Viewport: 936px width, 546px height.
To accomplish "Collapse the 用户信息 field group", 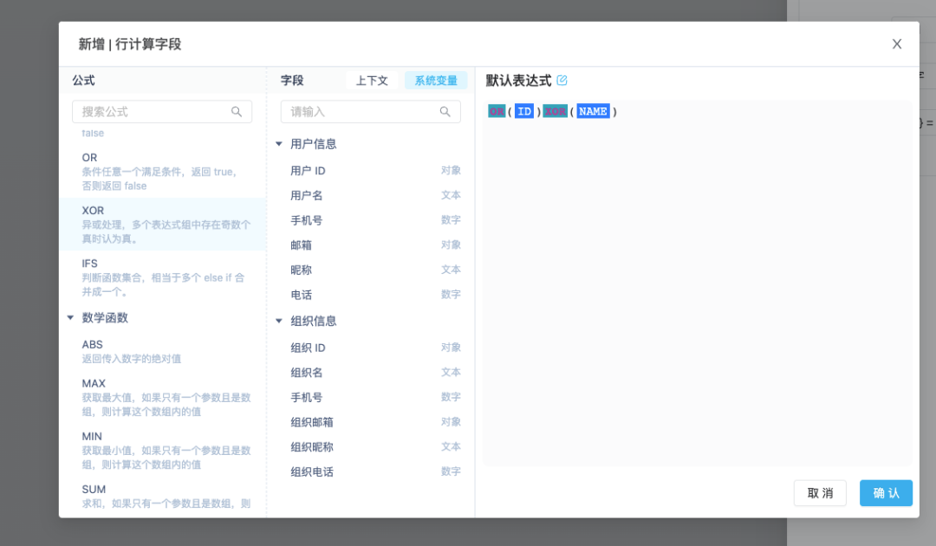I will [x=279, y=144].
